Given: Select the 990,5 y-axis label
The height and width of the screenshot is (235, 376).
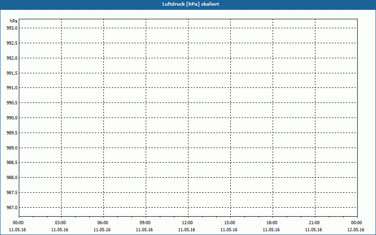Looking at the screenshot, I should [12, 103].
